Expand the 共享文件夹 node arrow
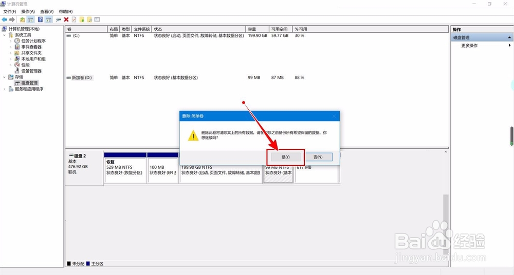 [10, 53]
